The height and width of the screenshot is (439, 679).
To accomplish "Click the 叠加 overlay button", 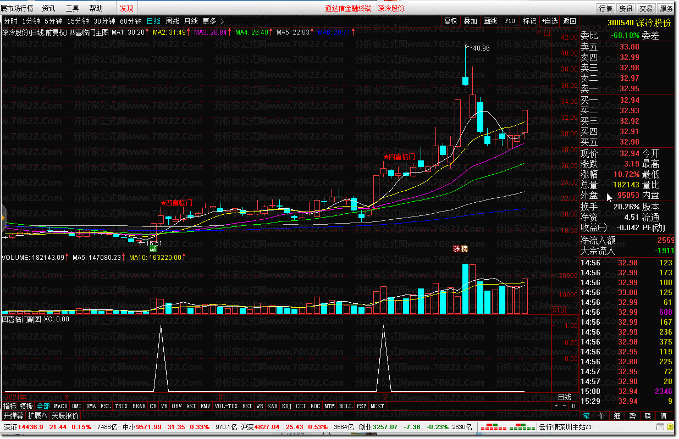I will (x=471, y=21).
